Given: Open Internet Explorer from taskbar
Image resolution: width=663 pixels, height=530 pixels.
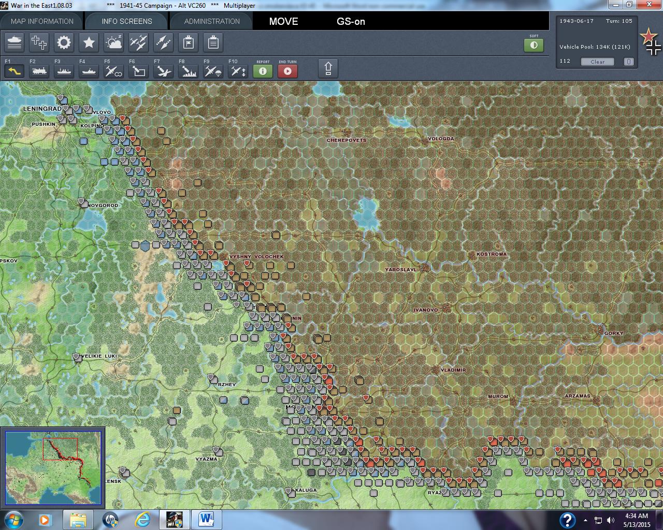Looking at the screenshot, I should coord(142,520).
